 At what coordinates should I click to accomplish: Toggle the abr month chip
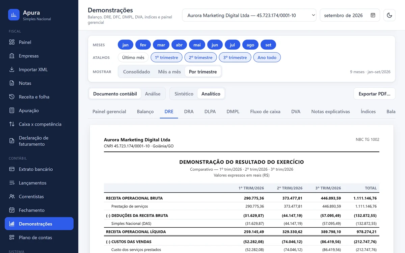[x=179, y=45]
